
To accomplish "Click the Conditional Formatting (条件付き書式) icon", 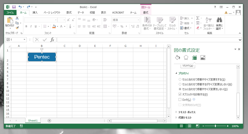I will point(147,20).
